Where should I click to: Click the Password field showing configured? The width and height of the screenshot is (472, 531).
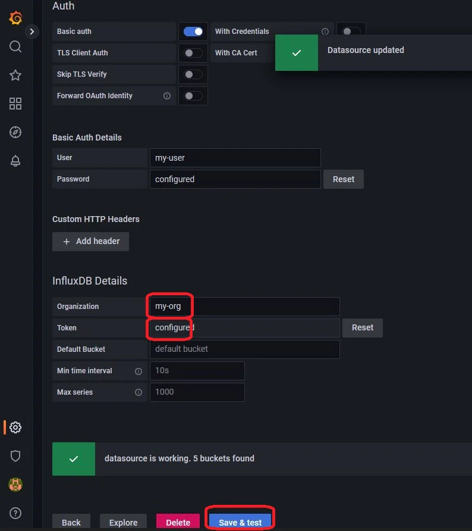pos(235,179)
